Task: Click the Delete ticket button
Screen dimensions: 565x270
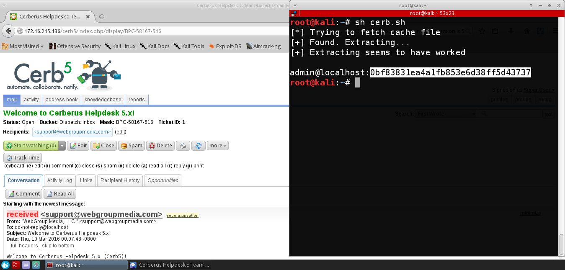Action: tap(160, 146)
